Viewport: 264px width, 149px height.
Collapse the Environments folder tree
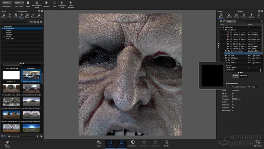3,28
